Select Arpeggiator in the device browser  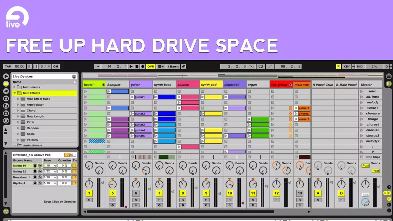point(35,105)
